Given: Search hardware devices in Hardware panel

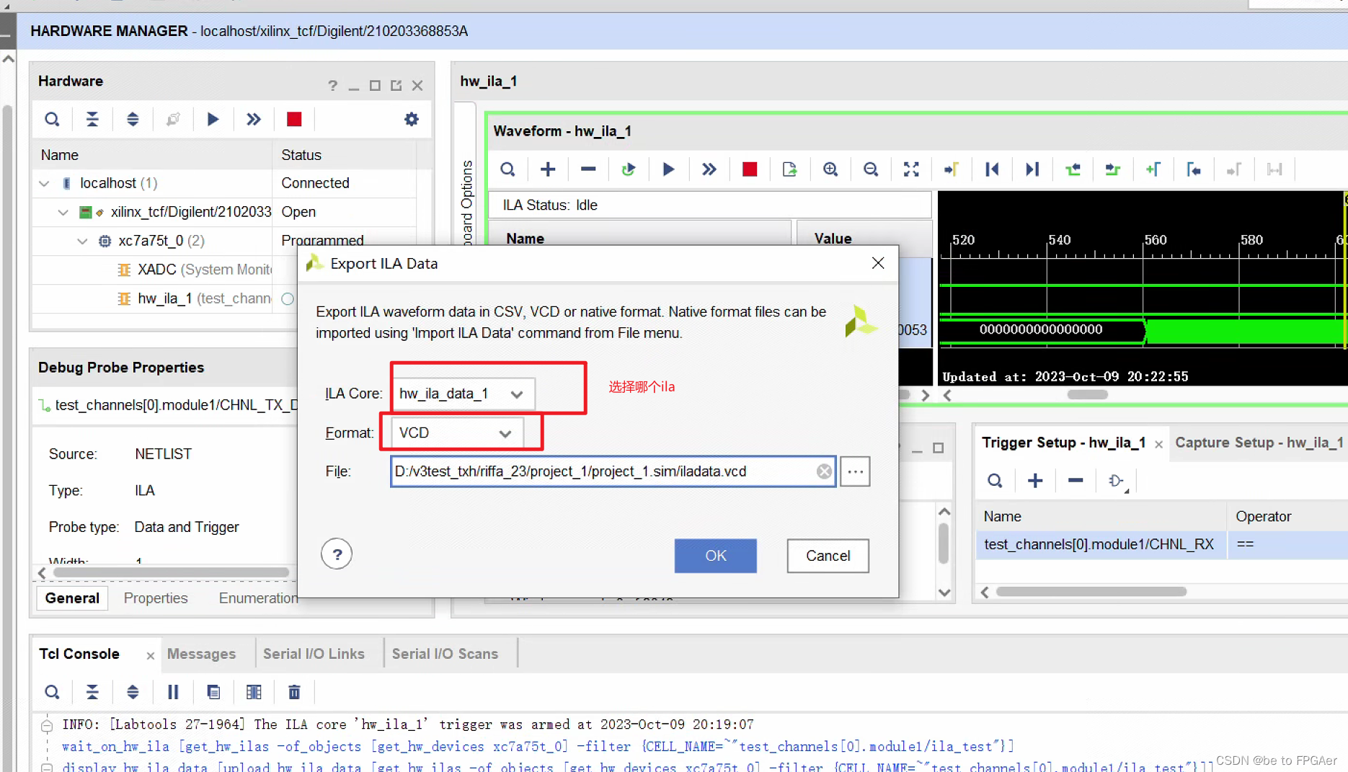Looking at the screenshot, I should coord(52,119).
